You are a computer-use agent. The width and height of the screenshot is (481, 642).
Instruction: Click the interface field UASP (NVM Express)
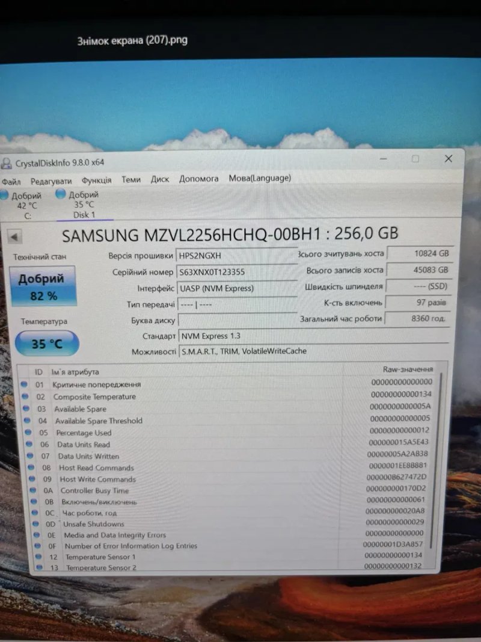(237, 288)
